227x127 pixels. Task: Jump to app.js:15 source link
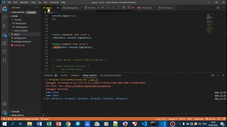coord(220,99)
